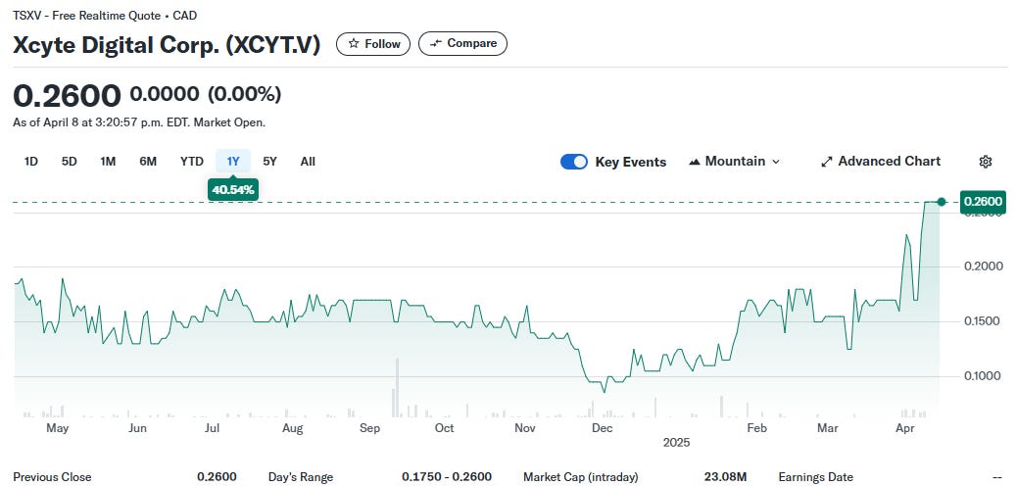Select the 1Y time range tab

233,162
